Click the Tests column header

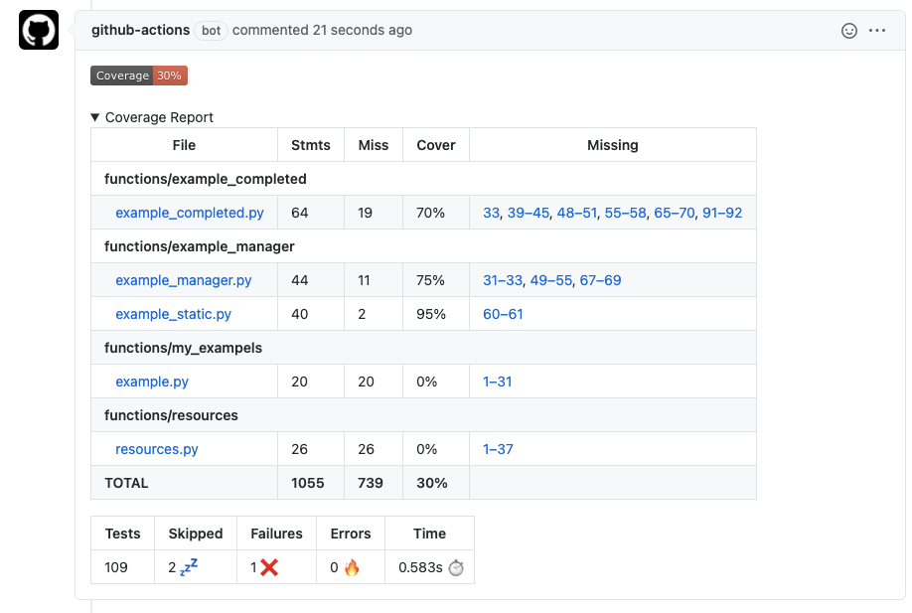(x=123, y=534)
